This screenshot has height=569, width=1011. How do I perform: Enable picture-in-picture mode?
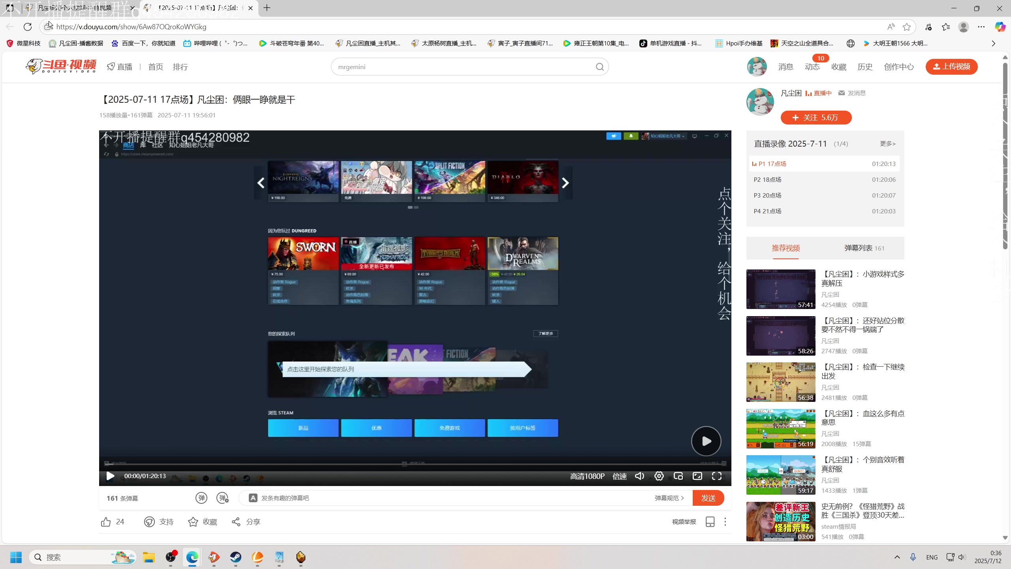coord(678,476)
